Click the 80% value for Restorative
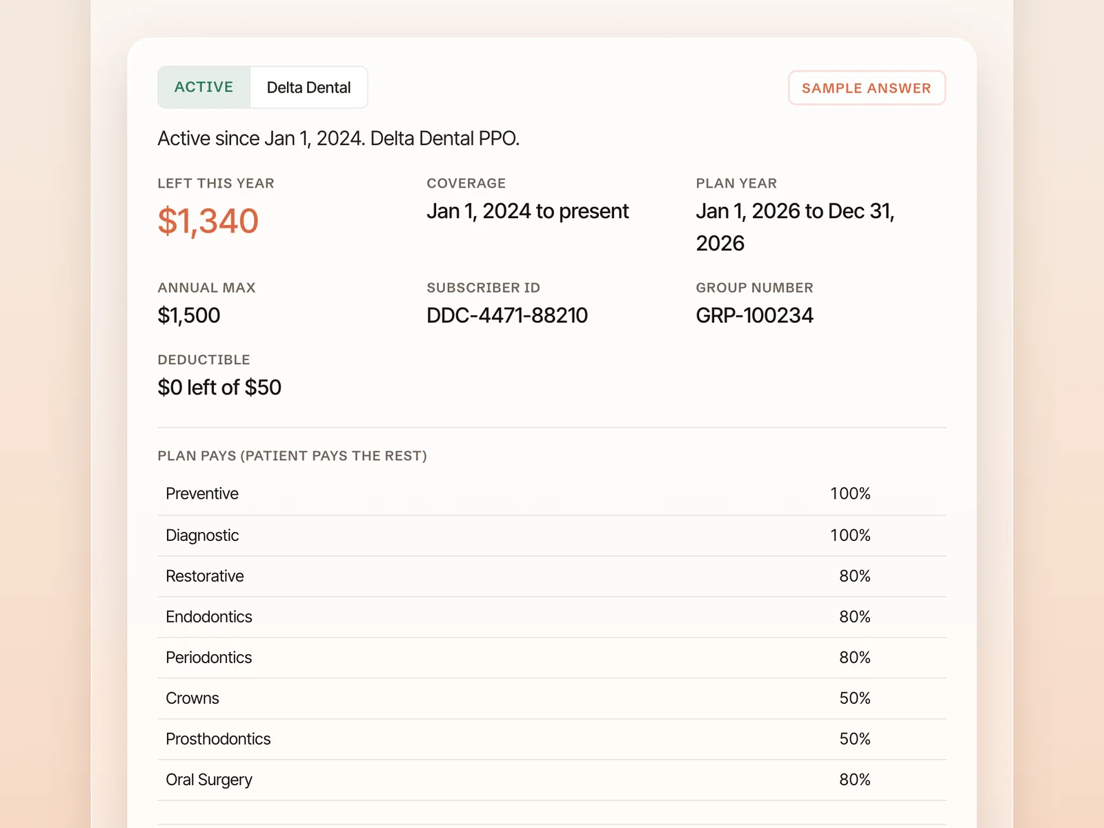This screenshot has width=1104, height=828. tap(855, 576)
